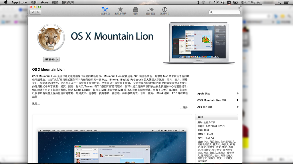
Task: Open the Top Charts (熱門排行榜) star icon
Action: click(120, 11)
